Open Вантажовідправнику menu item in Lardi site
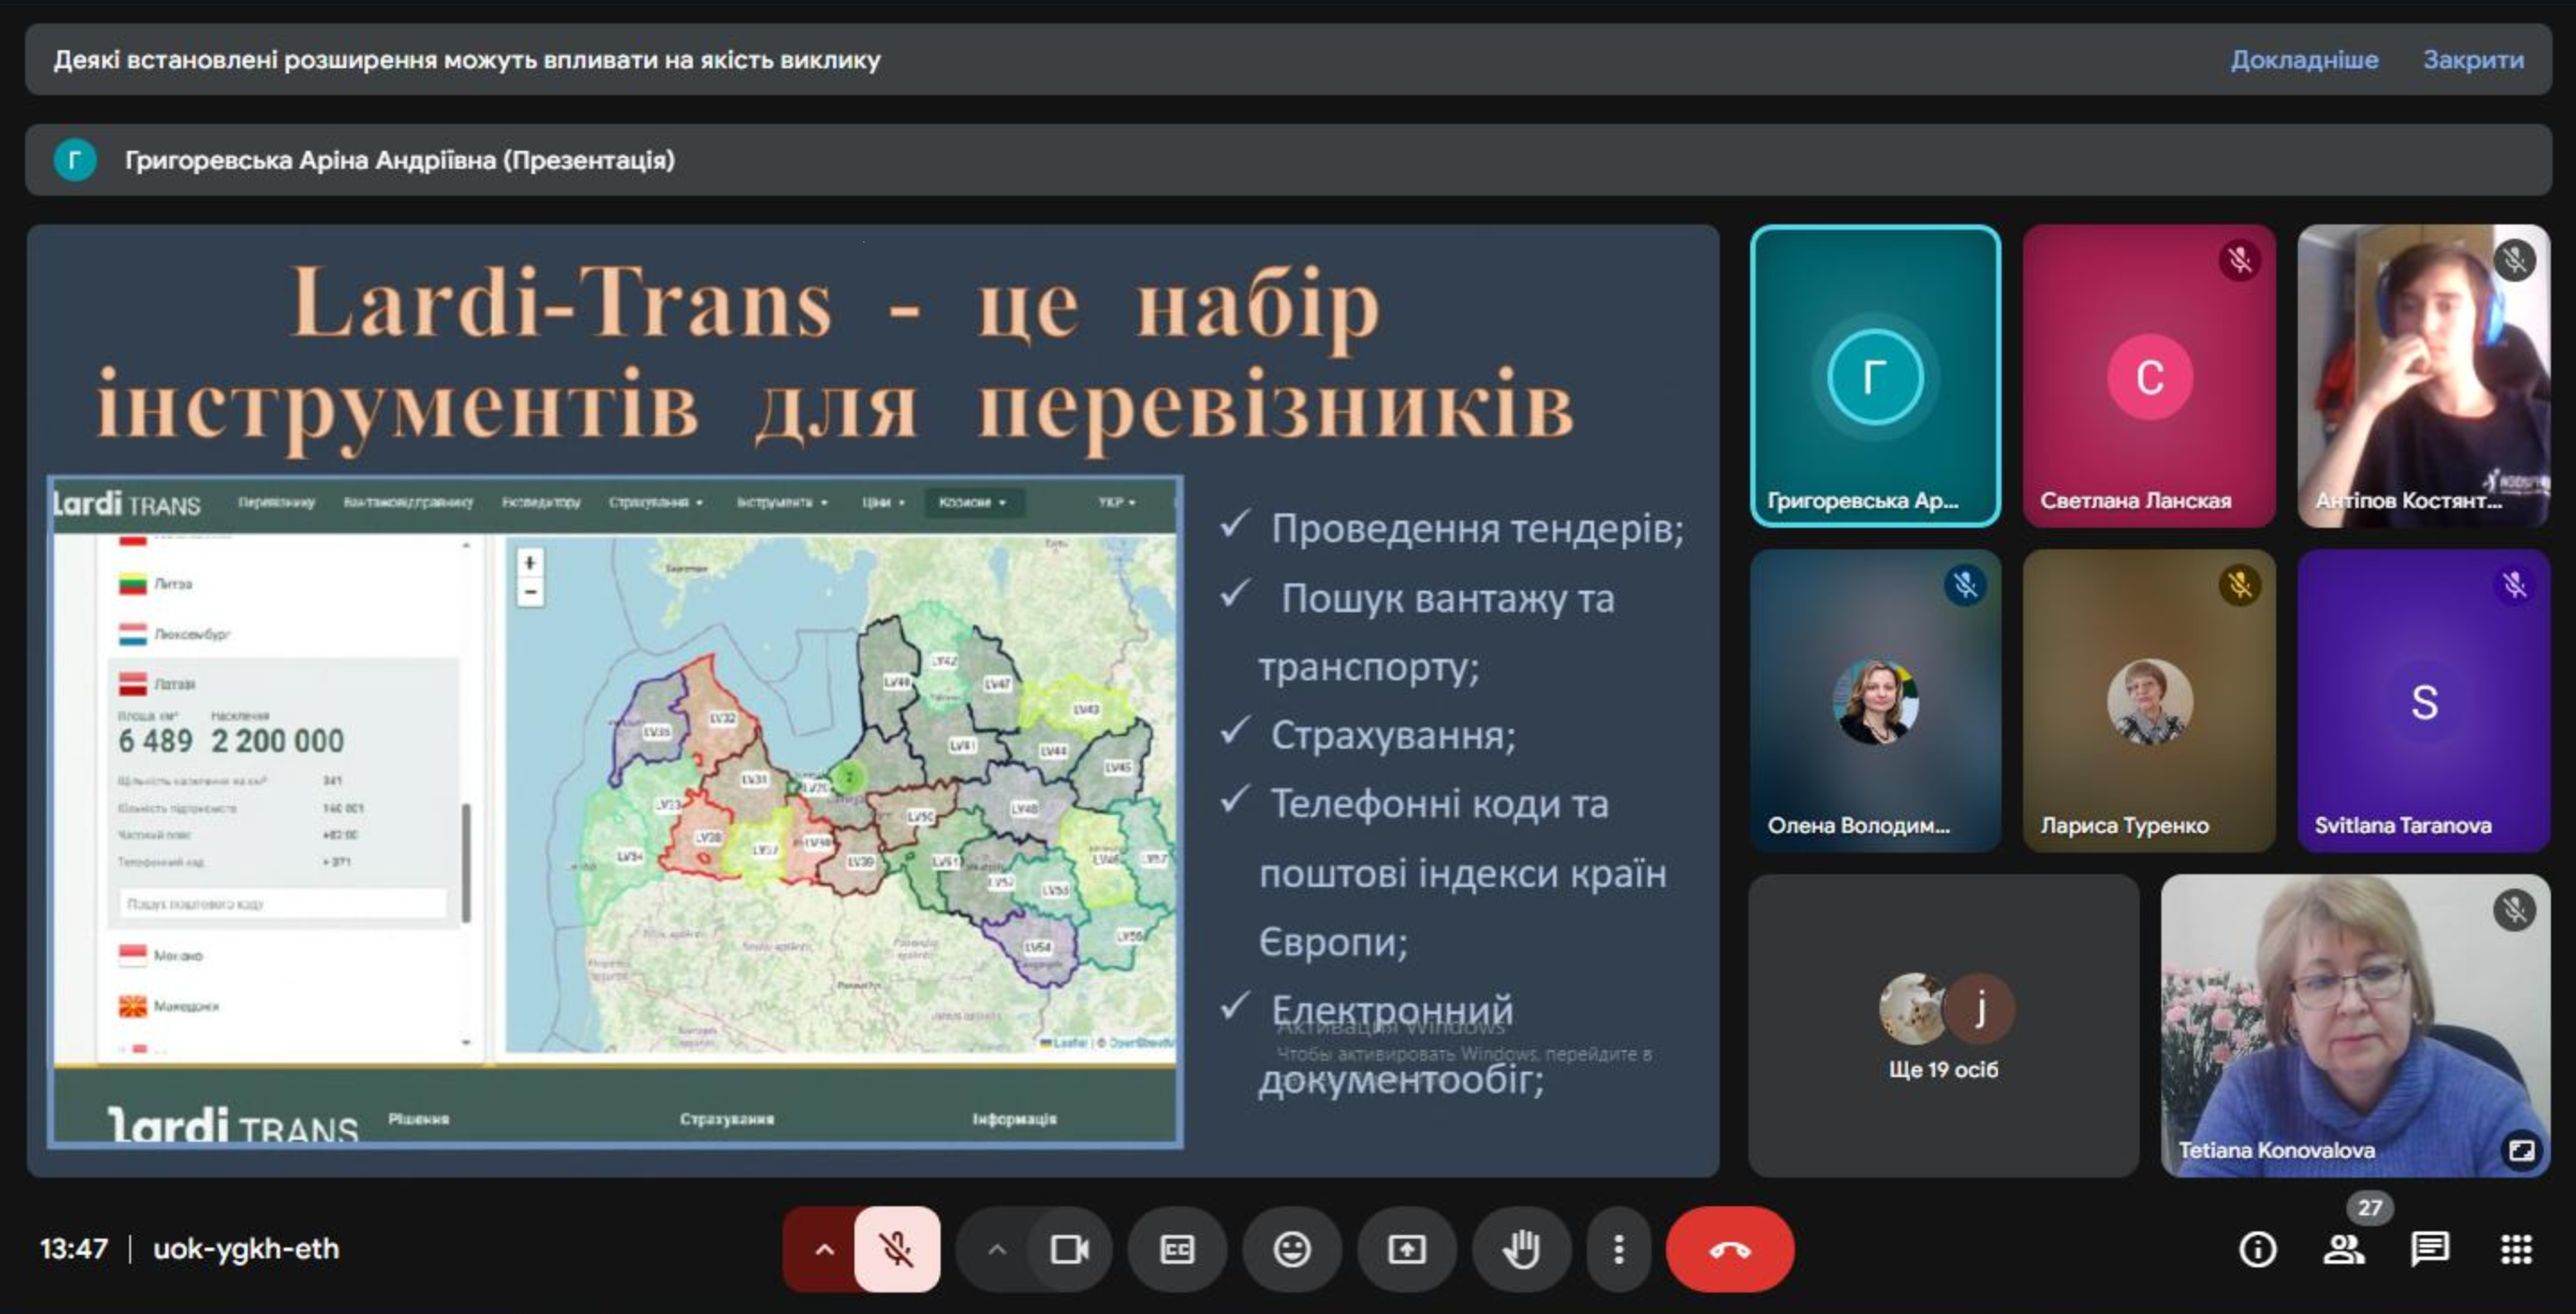2576x1314 pixels. [408, 502]
